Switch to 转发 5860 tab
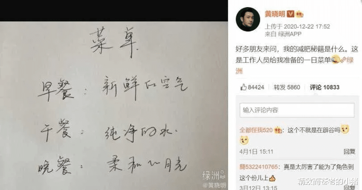Screen dimensions: 362x190 [287, 87]
